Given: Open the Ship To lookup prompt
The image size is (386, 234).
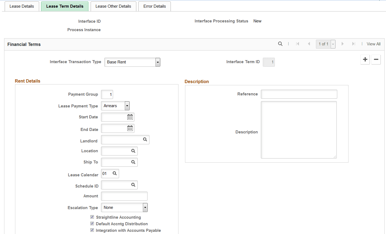Looking at the screenshot, I should point(133,162).
